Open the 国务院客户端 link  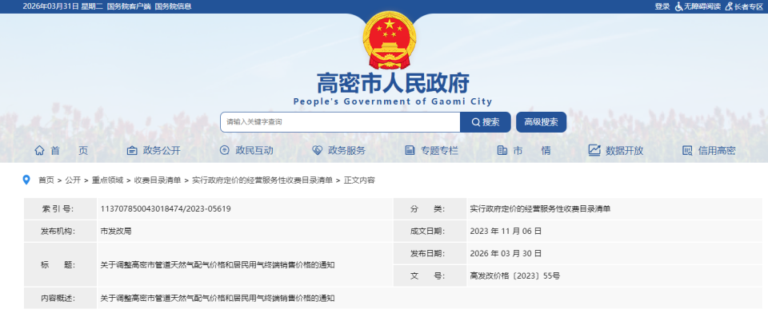[x=128, y=6]
